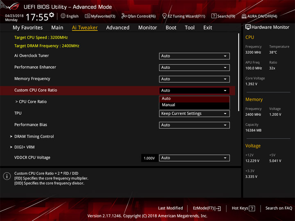Click the 32x ratio value

tap(272, 68)
